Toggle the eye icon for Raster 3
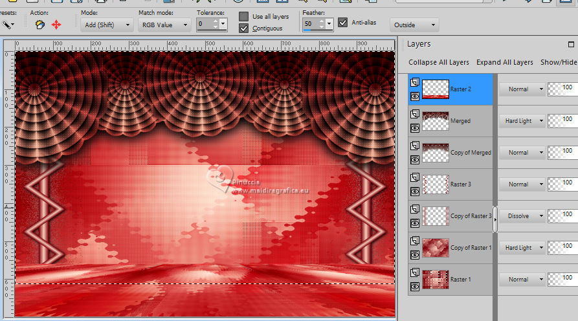 pyautogui.click(x=415, y=192)
